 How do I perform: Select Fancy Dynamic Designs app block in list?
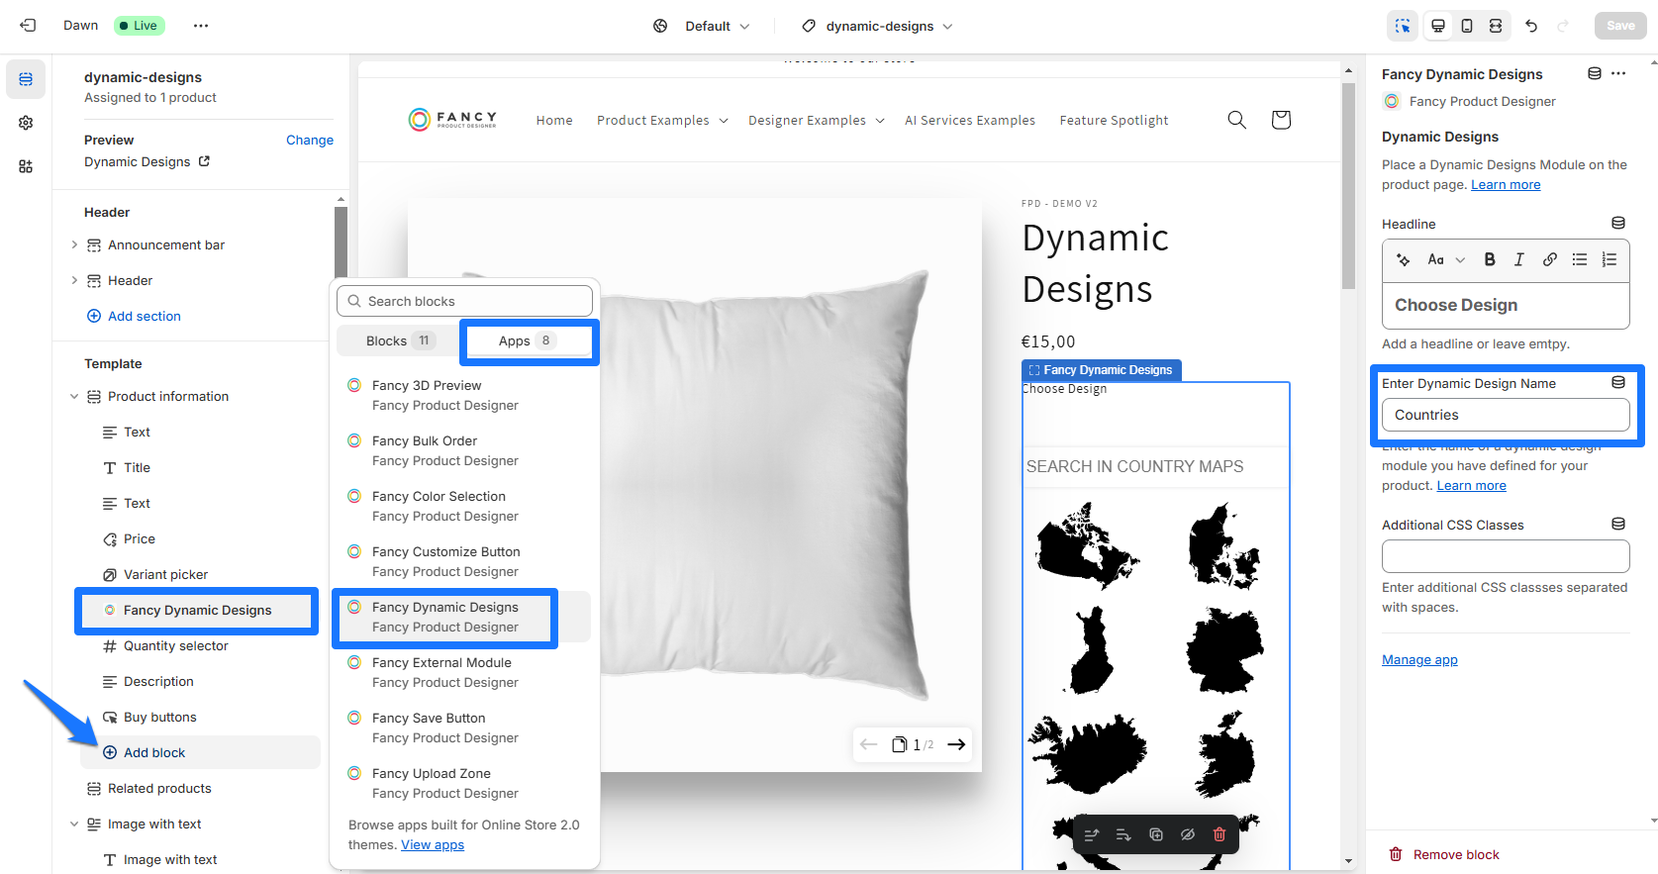[464, 617]
